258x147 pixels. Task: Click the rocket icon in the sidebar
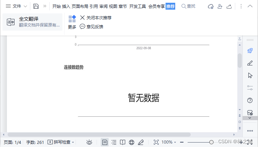tap(250, 51)
